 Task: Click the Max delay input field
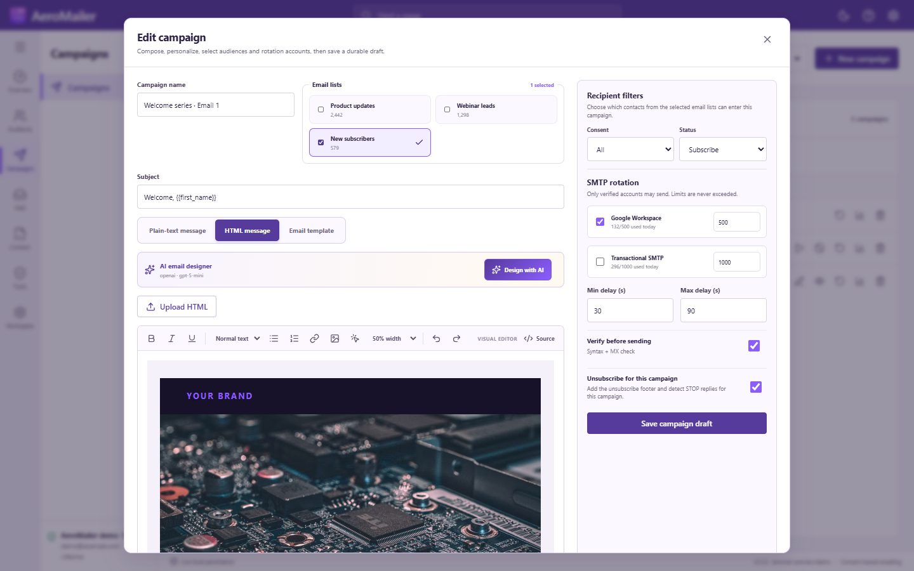(724, 310)
